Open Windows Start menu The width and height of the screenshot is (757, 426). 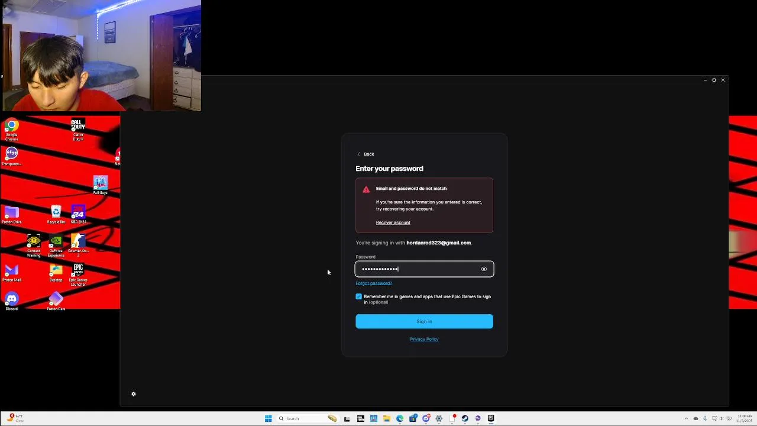(268, 418)
